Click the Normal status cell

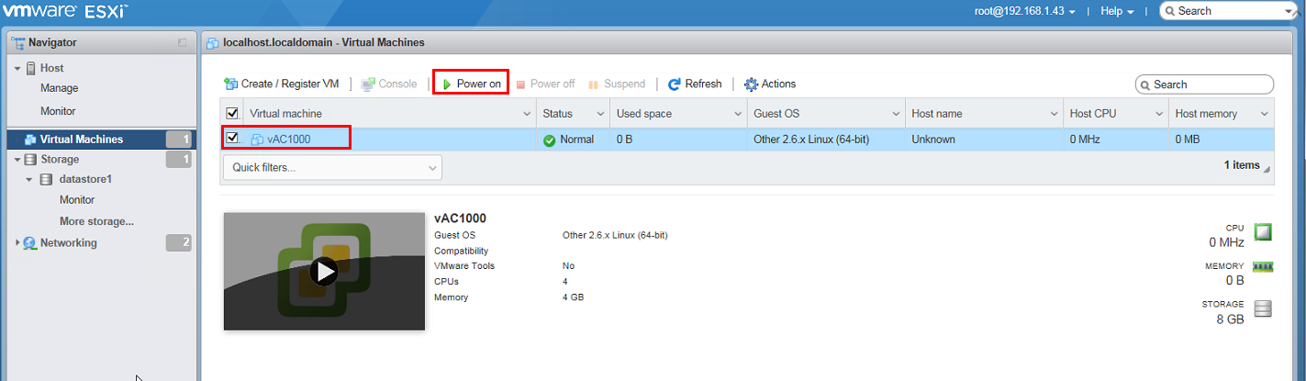coord(574,140)
